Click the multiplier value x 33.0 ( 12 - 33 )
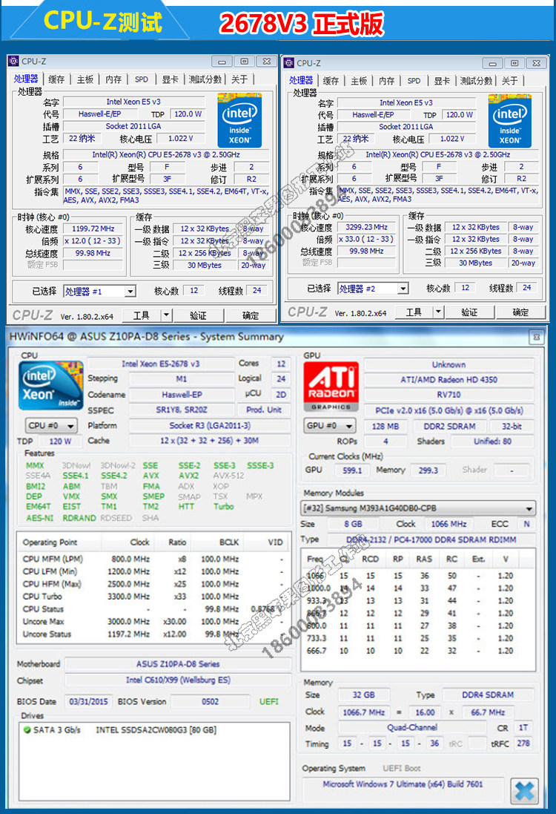556x814 pixels. click(366, 240)
